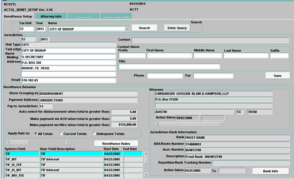Select the Current Totals radio button
The width and height of the screenshot is (294, 179).
(61, 134)
